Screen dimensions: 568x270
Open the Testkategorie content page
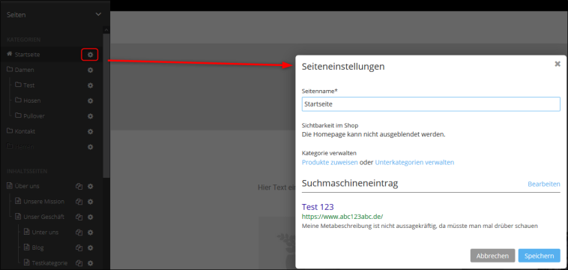49,263
